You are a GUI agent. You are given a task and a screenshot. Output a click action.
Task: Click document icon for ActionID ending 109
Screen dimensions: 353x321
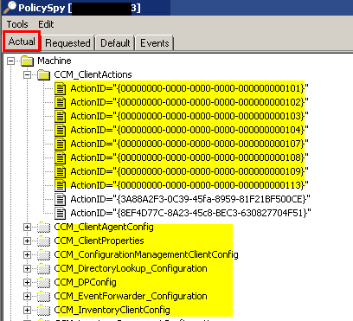[61, 171]
